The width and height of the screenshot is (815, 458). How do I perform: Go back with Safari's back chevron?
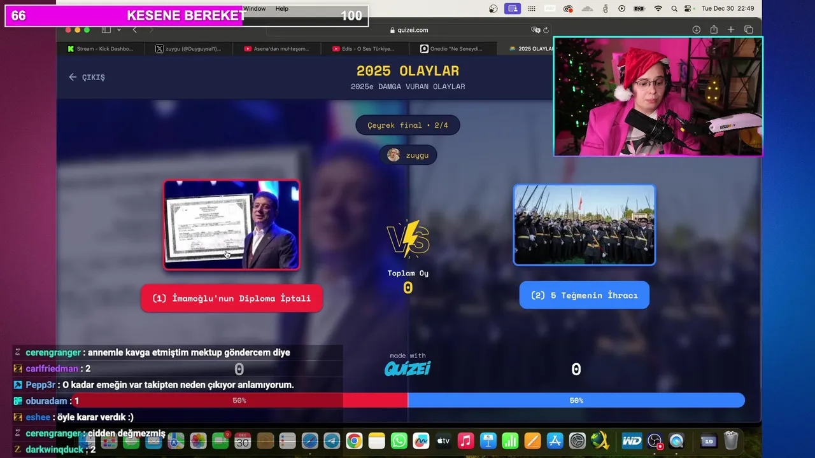(134, 30)
